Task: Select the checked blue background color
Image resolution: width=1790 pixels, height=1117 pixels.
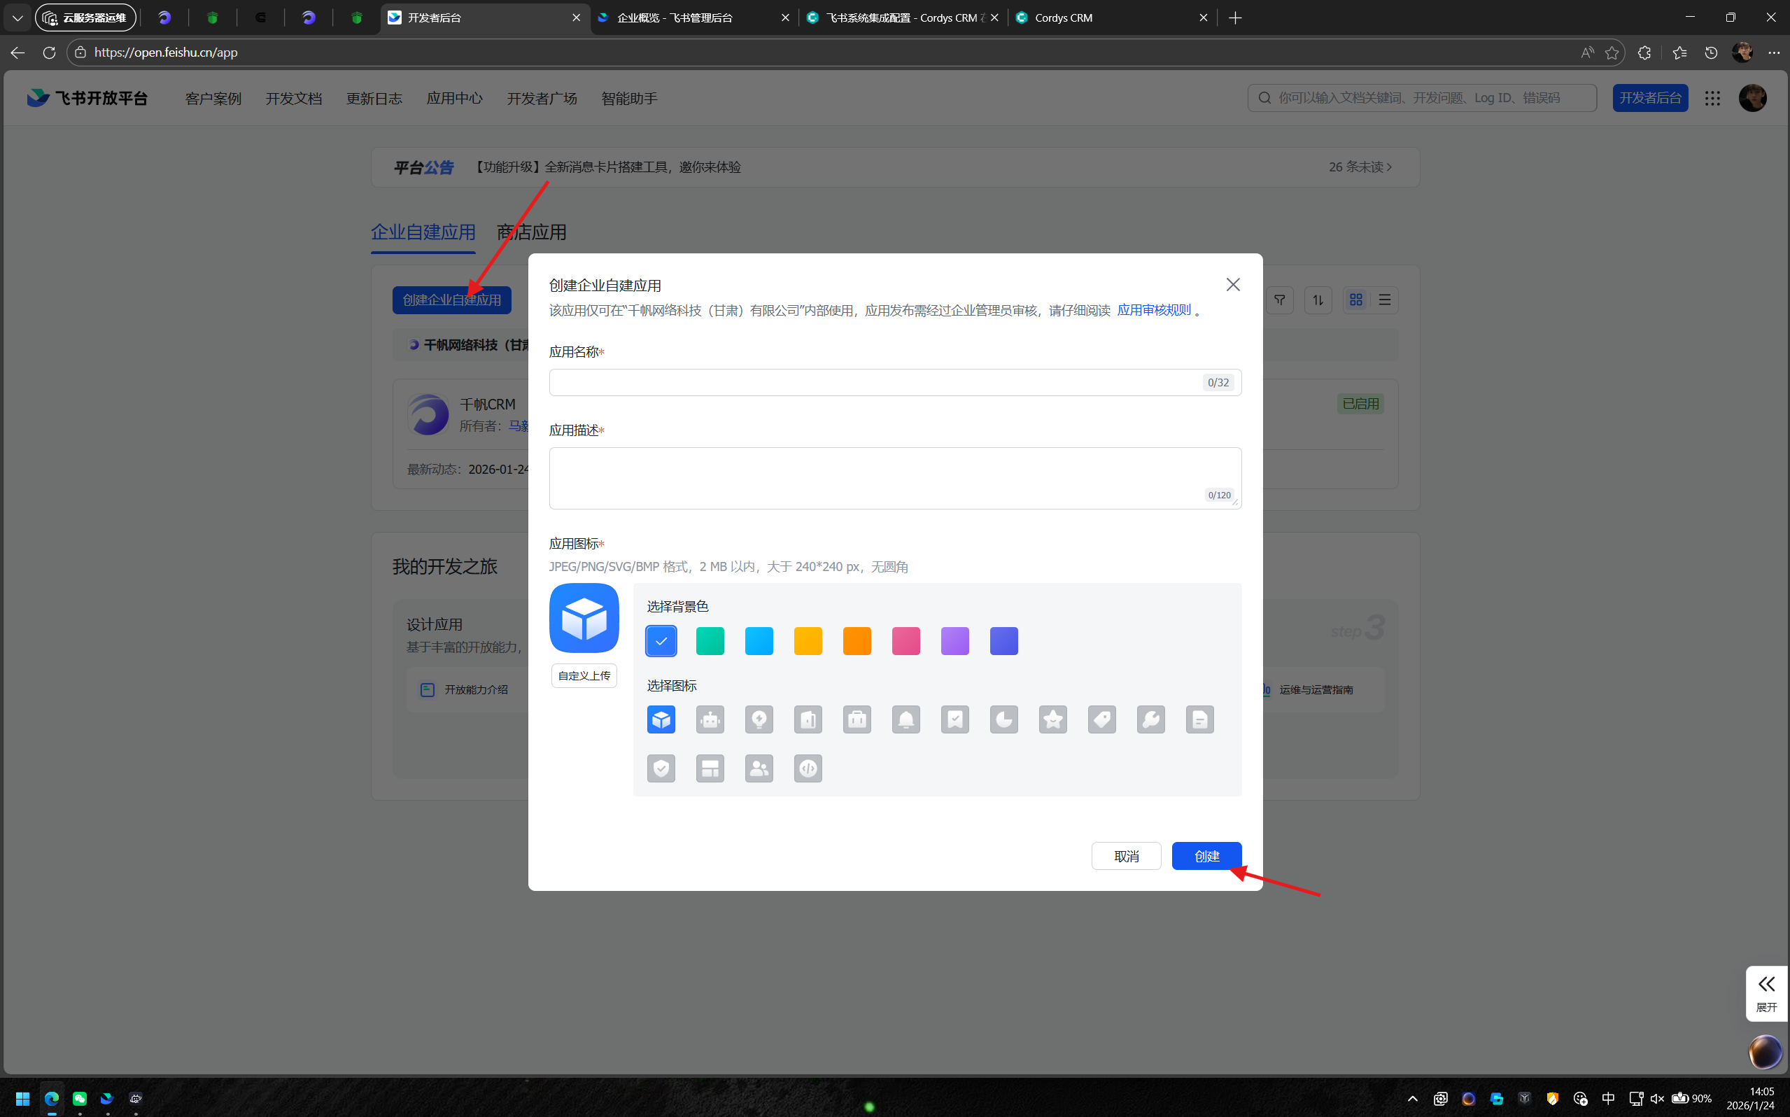Action: pyautogui.click(x=661, y=640)
